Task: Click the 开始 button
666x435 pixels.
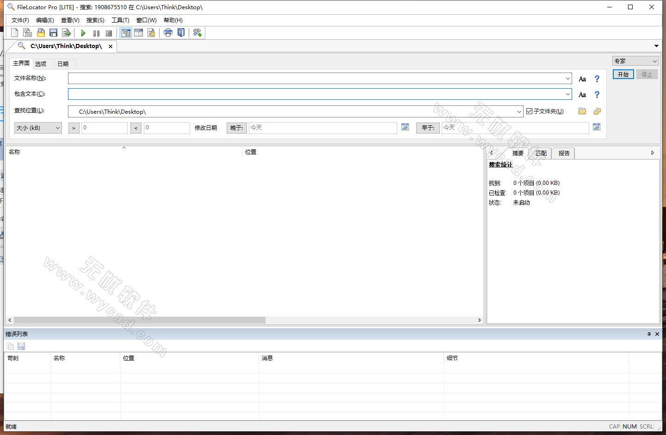Action: [x=623, y=74]
